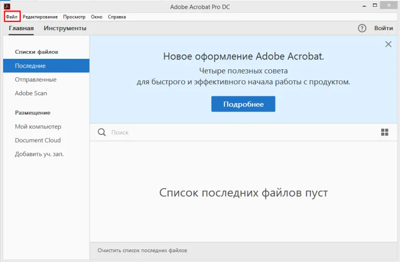Click the help question mark icon
This screenshot has width=400, height=262.
pos(362,28)
